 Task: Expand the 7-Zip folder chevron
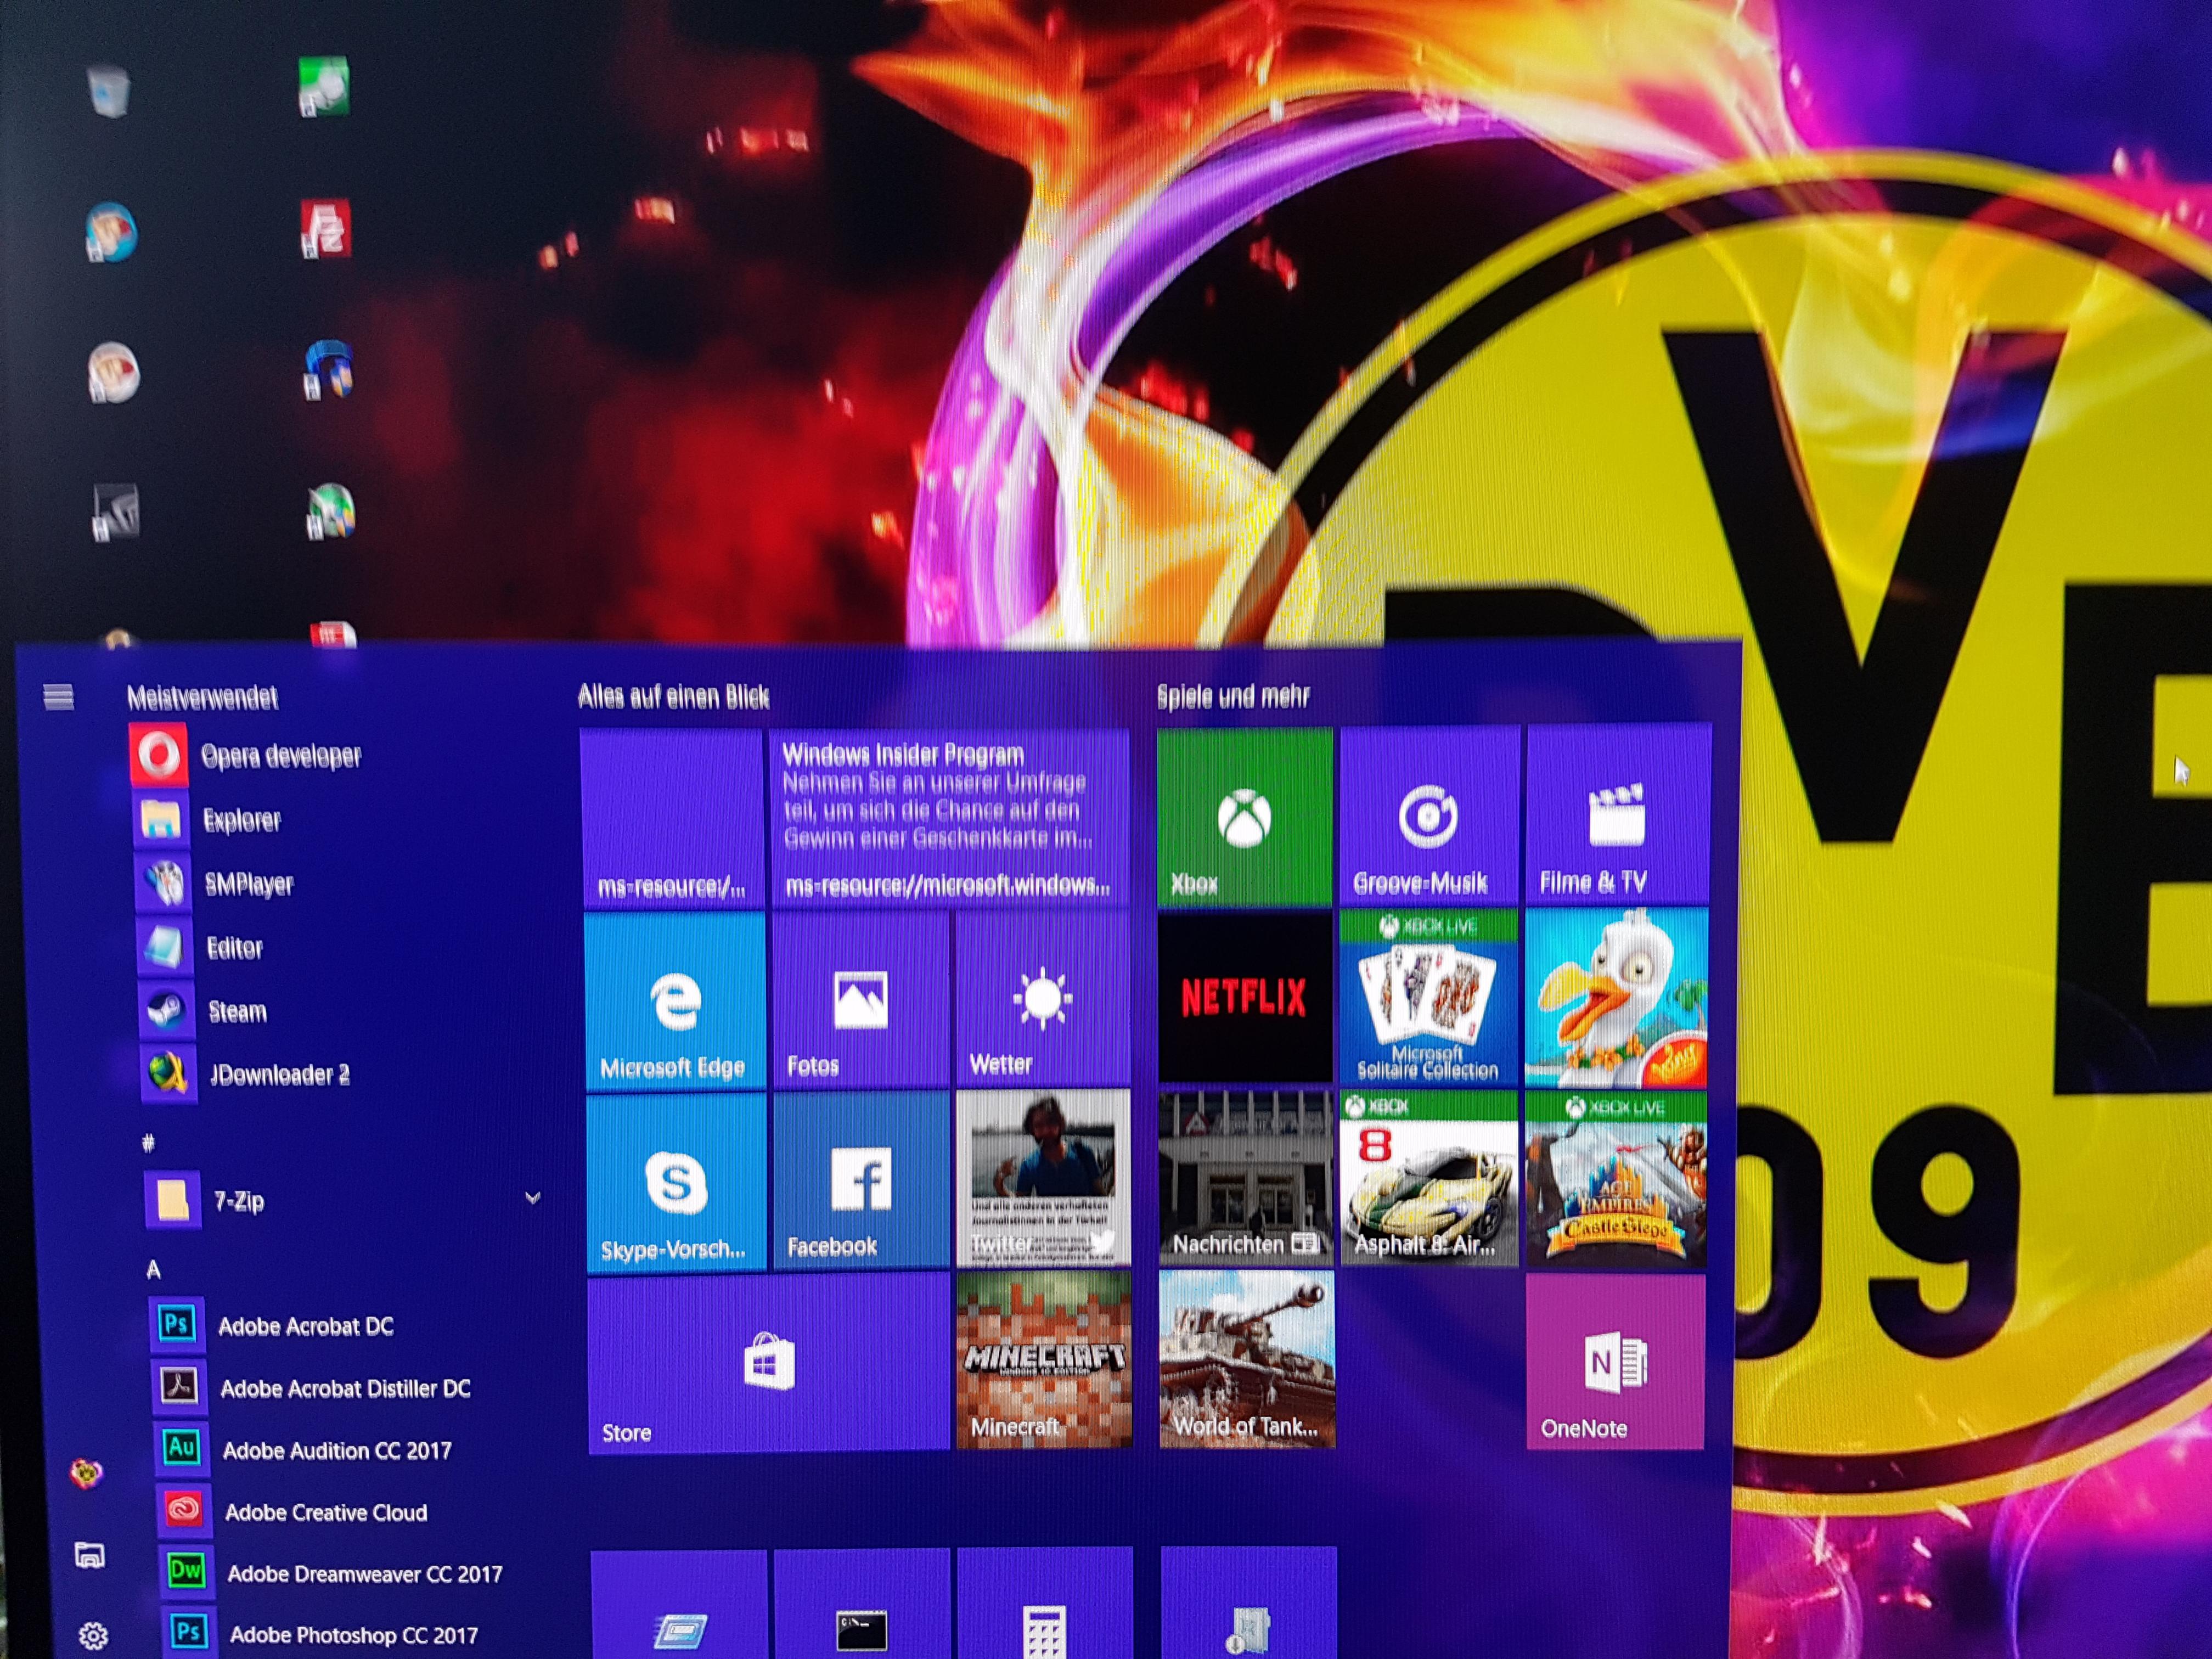[x=533, y=1197]
